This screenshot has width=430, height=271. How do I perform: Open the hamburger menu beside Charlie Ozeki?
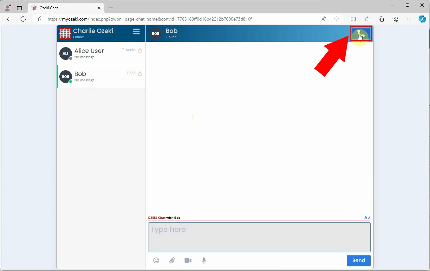tap(136, 32)
